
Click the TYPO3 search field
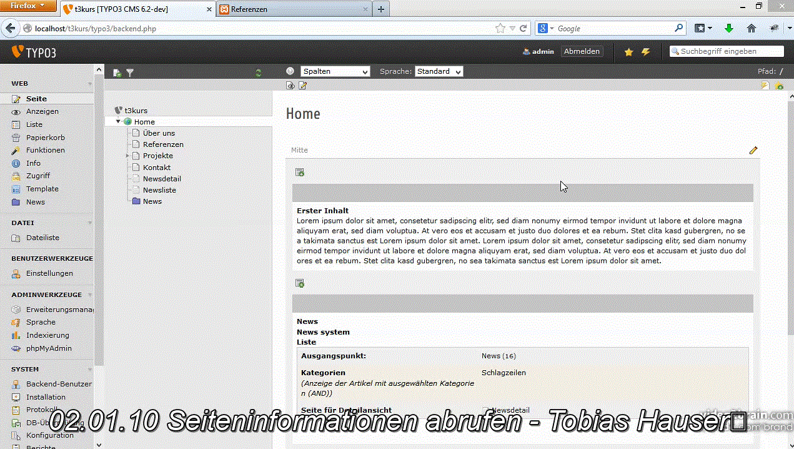point(727,51)
